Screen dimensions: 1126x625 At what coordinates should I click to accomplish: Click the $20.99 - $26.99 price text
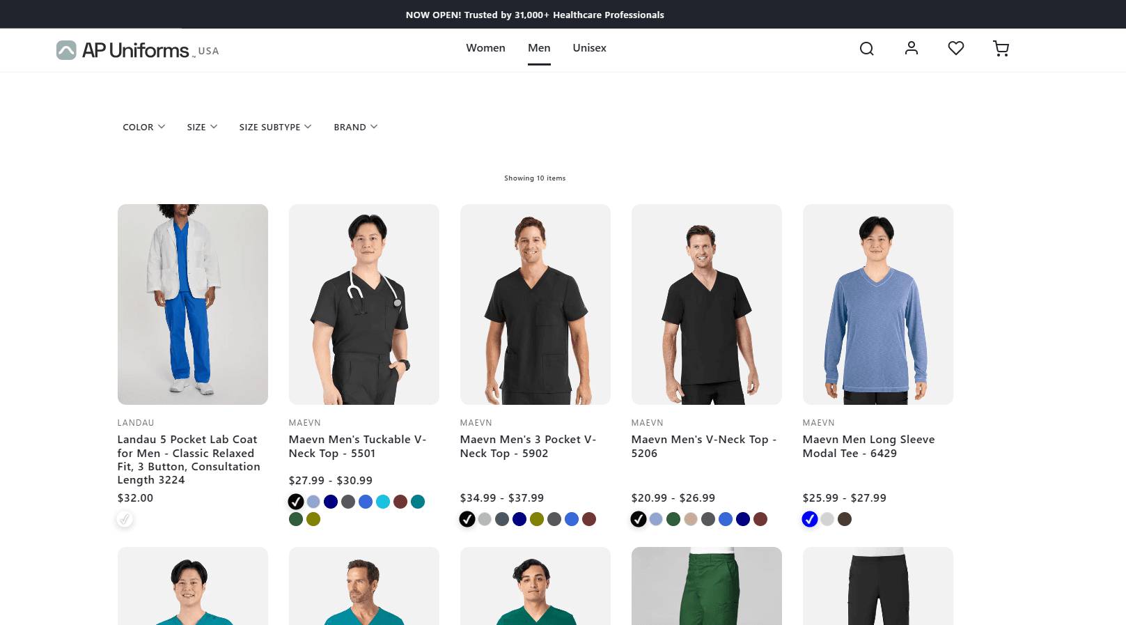[x=673, y=498]
